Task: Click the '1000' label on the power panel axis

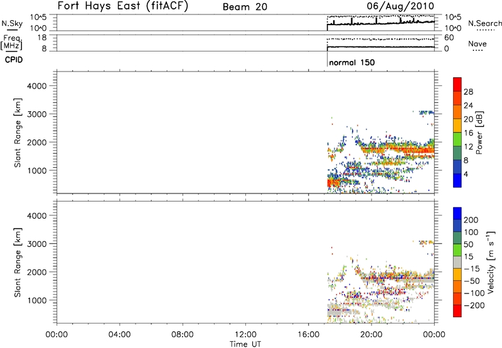Action: coord(37,170)
